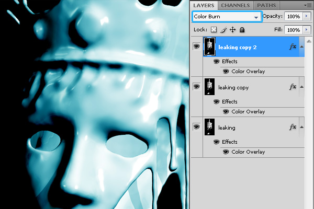Image resolution: width=314 pixels, height=209 pixels.
Task: Open the Color Burn blend mode dropdown
Action: [226, 17]
